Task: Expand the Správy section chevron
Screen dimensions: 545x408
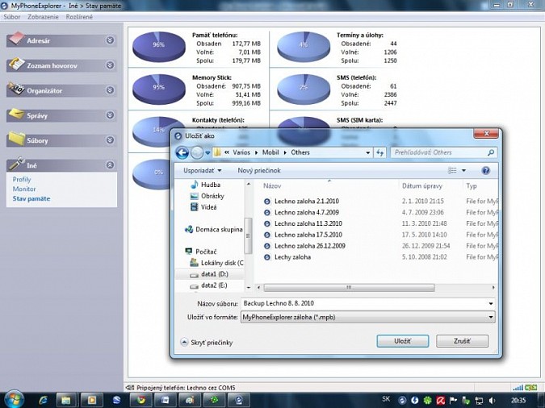Action: (110, 115)
